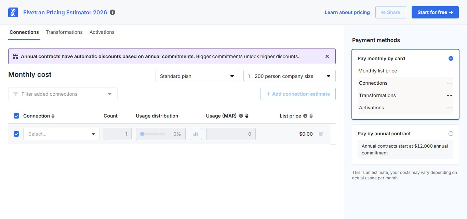Select Pay by annual contract option
Image resolution: width=467 pixels, height=219 pixels.
pyautogui.click(x=451, y=134)
